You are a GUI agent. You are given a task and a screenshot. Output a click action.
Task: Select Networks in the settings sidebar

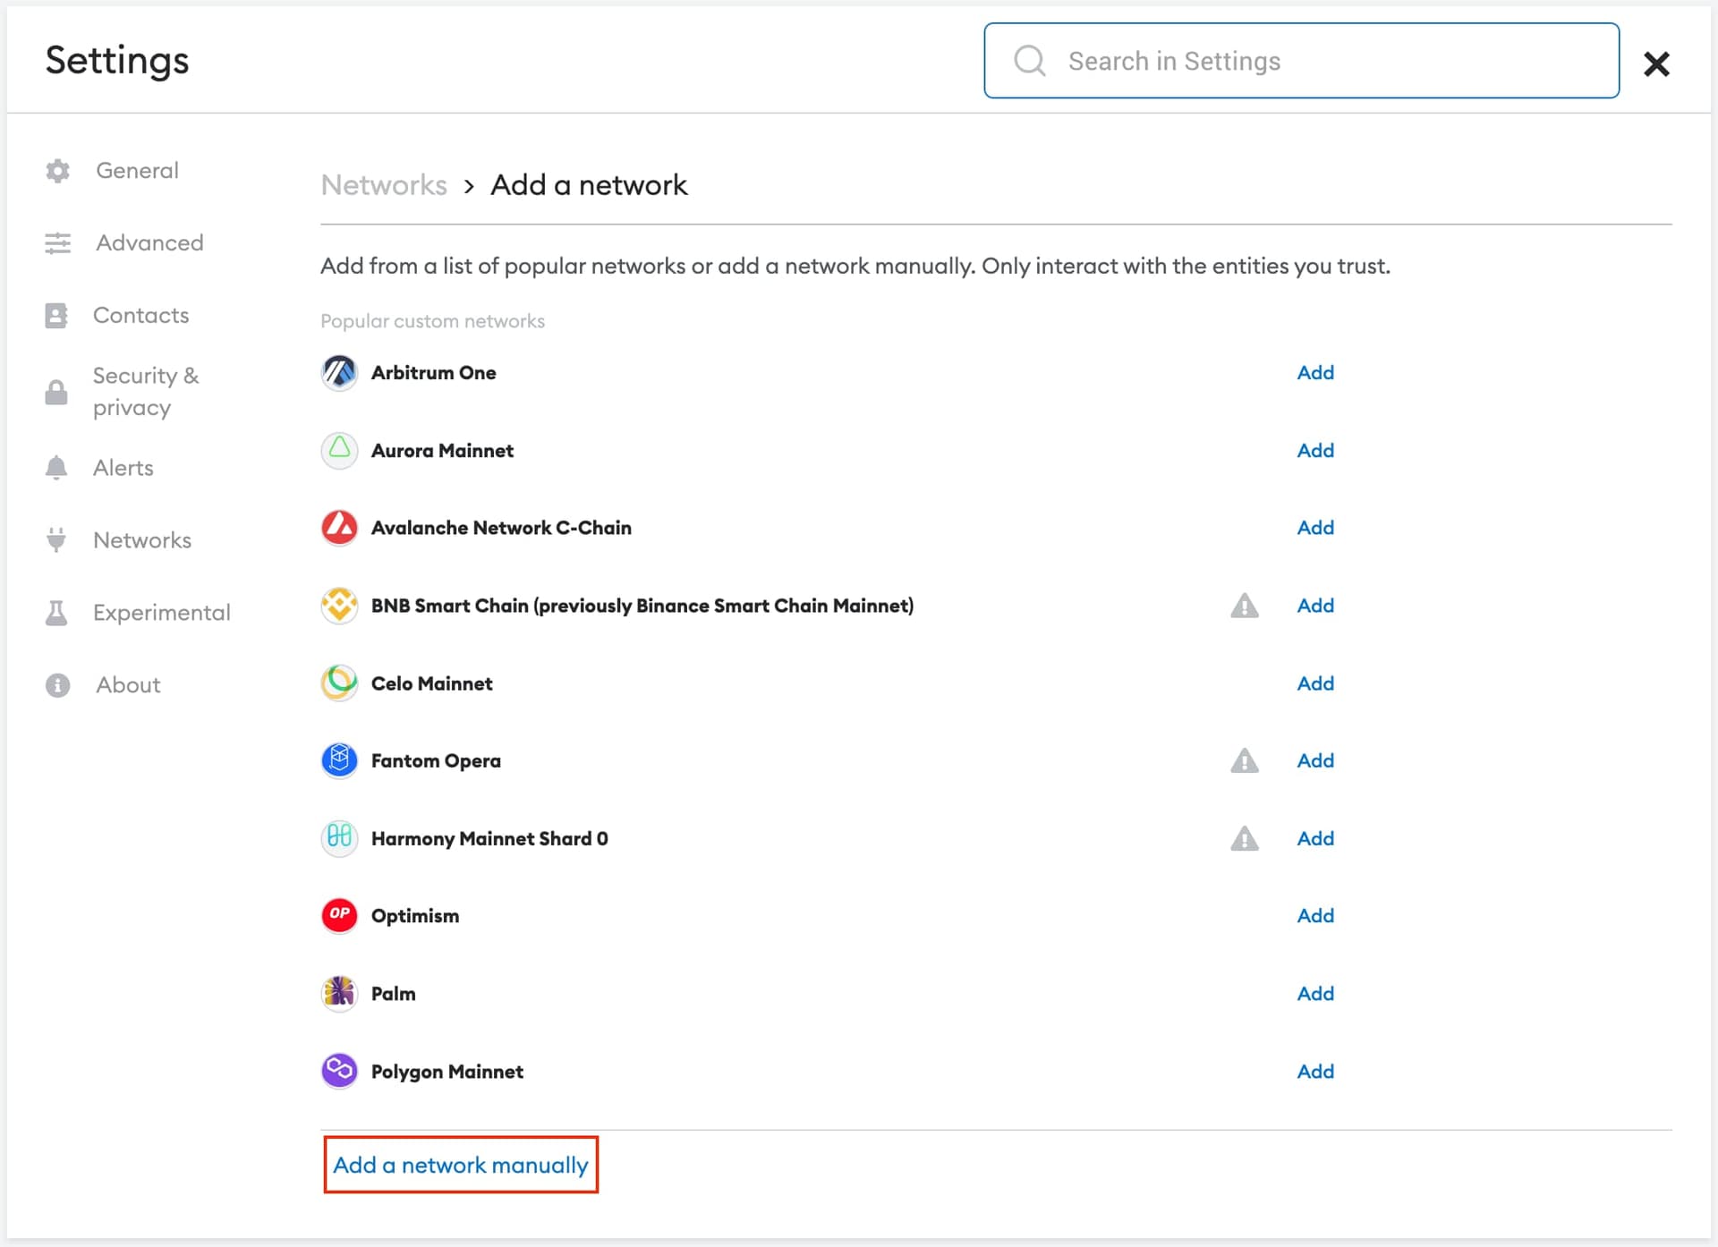click(142, 539)
